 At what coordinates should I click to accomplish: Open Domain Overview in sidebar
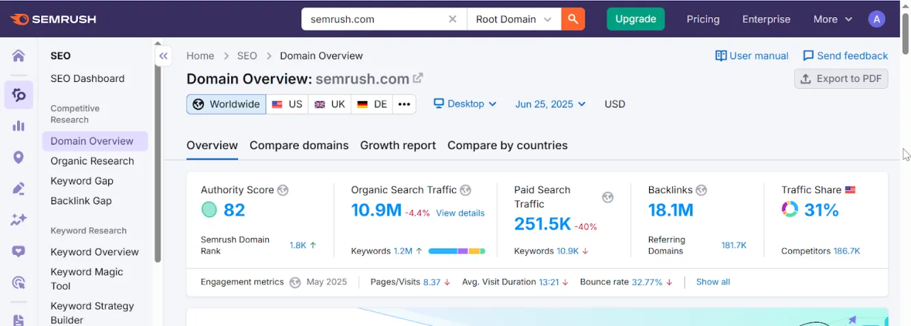(x=95, y=141)
